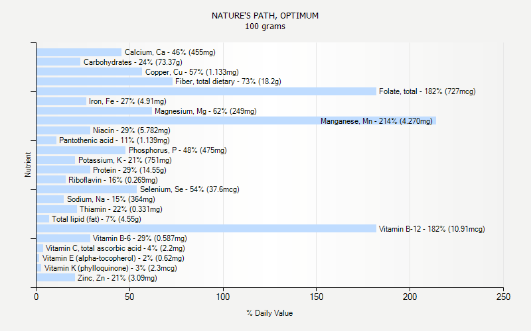The image size is (531, 331).
Task: Select the Phosphorus, P 48% label
Action: tap(178, 150)
